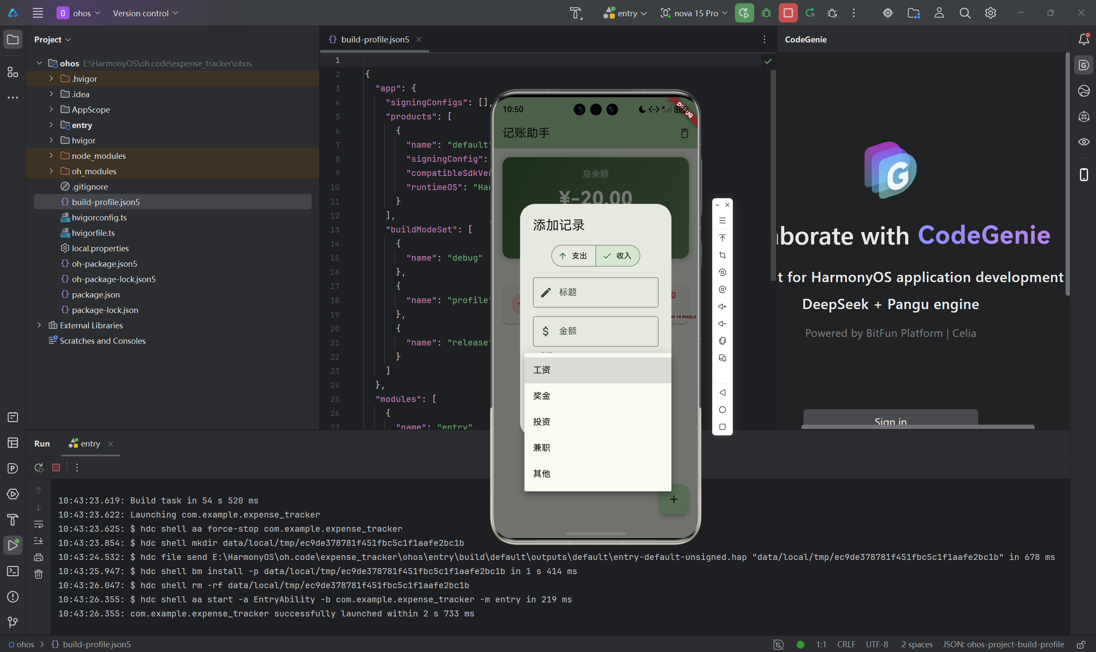1096x652 pixels.
Task: Open the Terminal tool window icon
Action: point(13,571)
